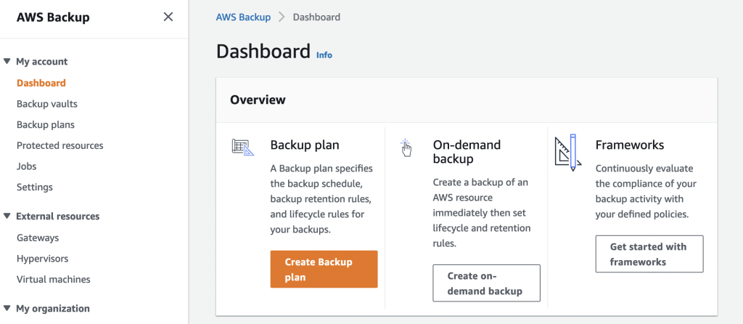The width and height of the screenshot is (743, 324).
Task: Open Protected resources page
Action: [59, 145]
